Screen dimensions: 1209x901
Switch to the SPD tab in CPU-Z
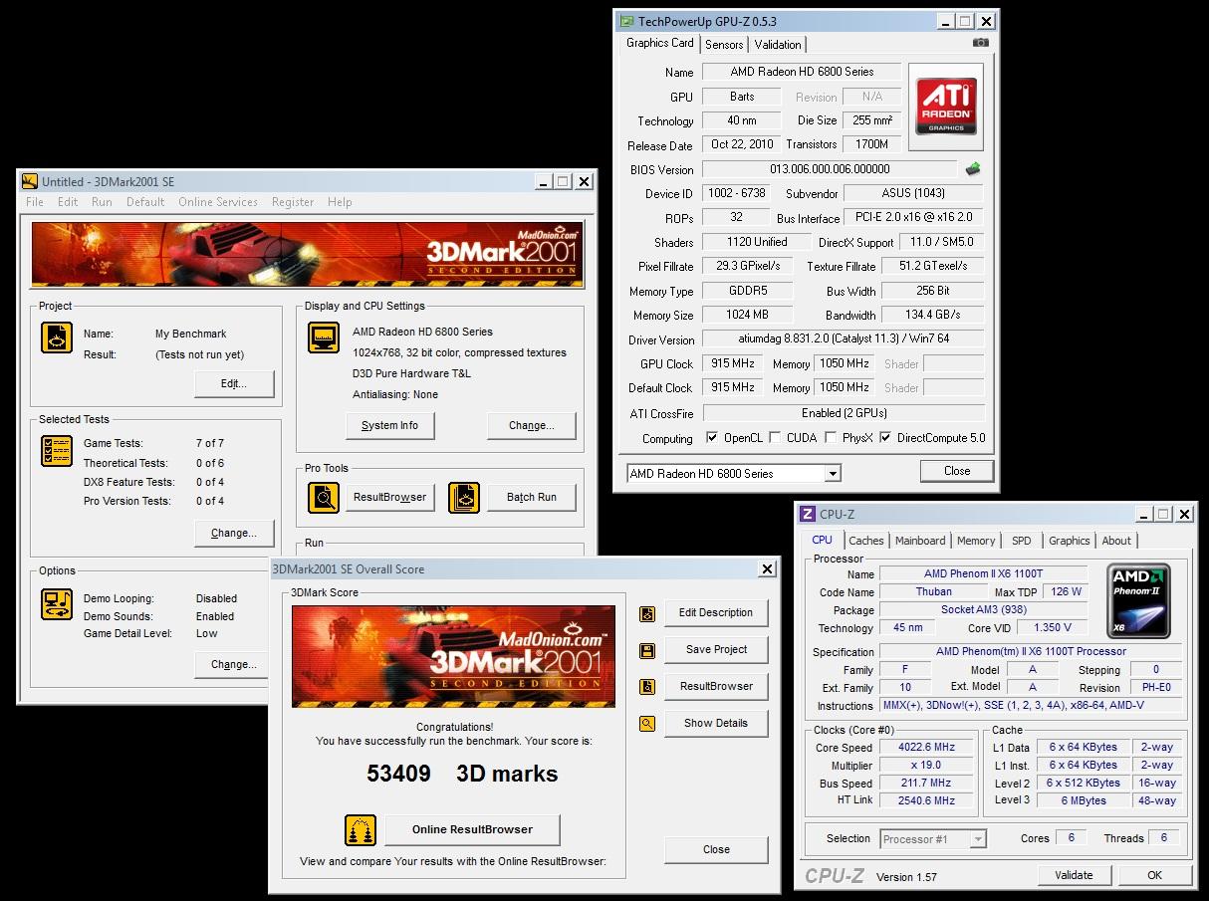1022,541
